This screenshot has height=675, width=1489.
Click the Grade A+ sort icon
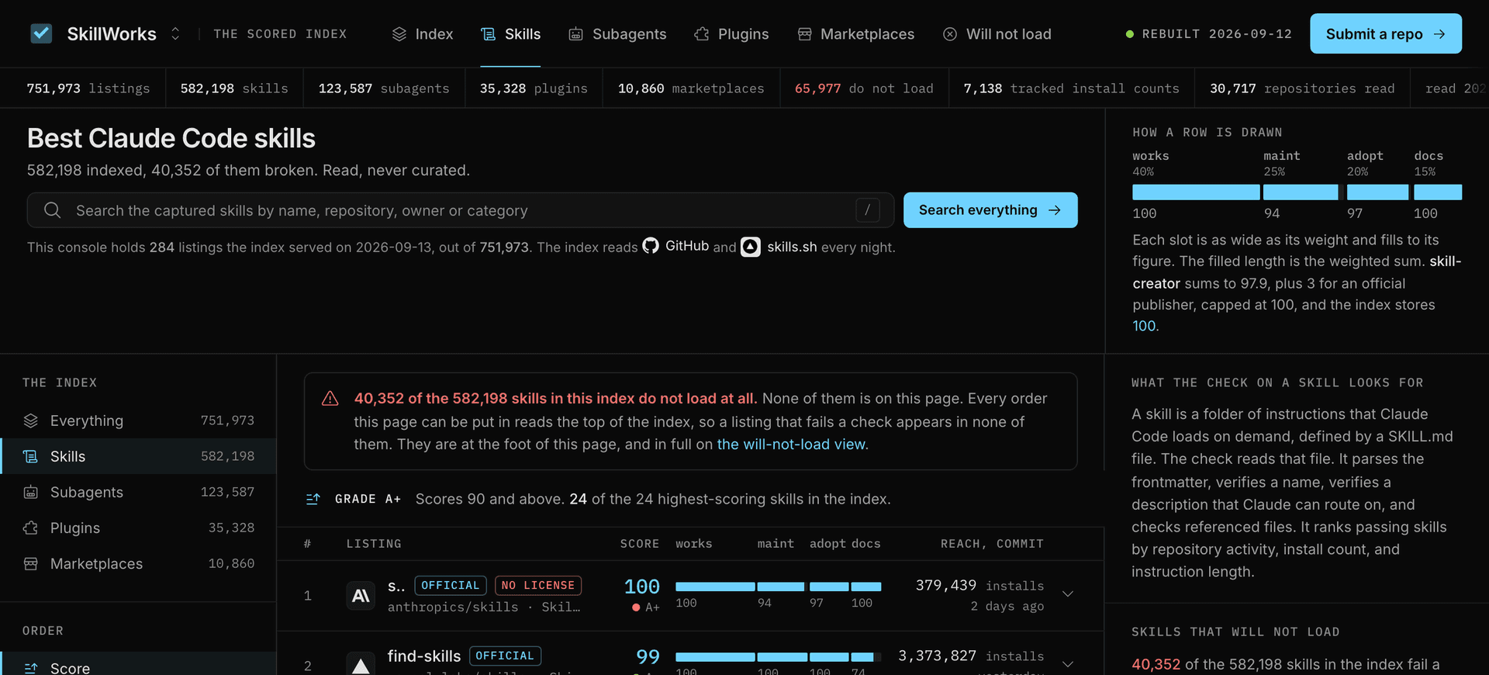[x=313, y=499]
